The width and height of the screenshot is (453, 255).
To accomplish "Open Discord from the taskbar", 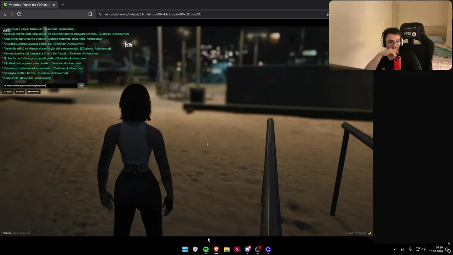I will pyautogui.click(x=247, y=249).
